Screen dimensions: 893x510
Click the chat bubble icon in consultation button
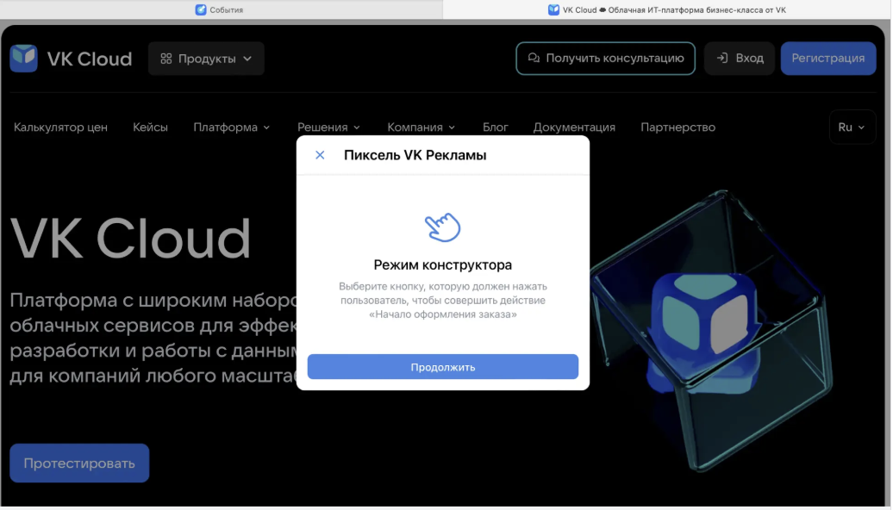(x=532, y=58)
